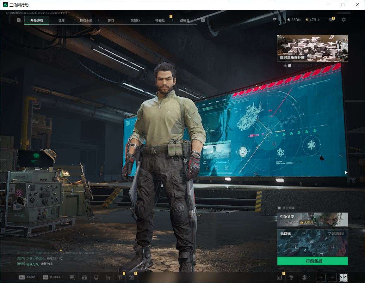The image size is (365, 283).
Task: Open the 特战干员 tab
Action: coord(86,20)
